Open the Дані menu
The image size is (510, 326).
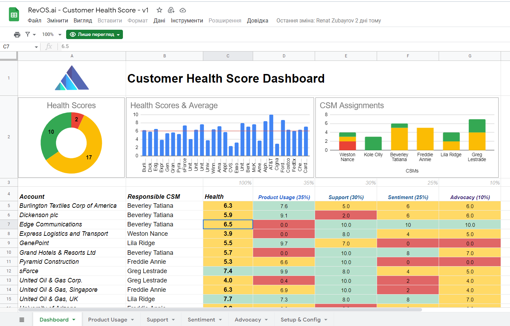coord(159,21)
